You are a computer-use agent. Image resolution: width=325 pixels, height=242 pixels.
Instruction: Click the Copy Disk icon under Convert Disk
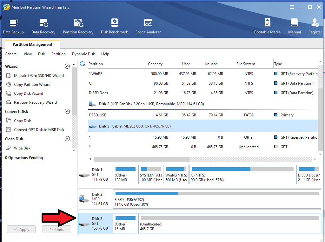point(9,121)
